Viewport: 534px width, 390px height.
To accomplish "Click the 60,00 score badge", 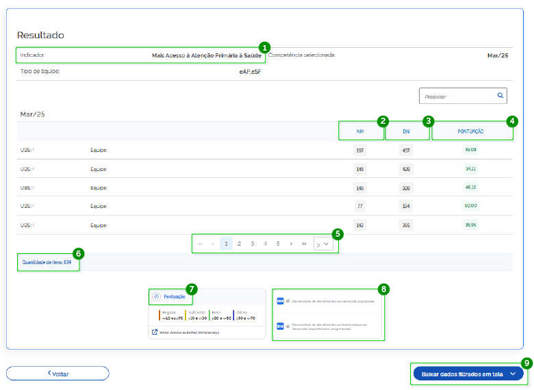I will tap(470, 205).
